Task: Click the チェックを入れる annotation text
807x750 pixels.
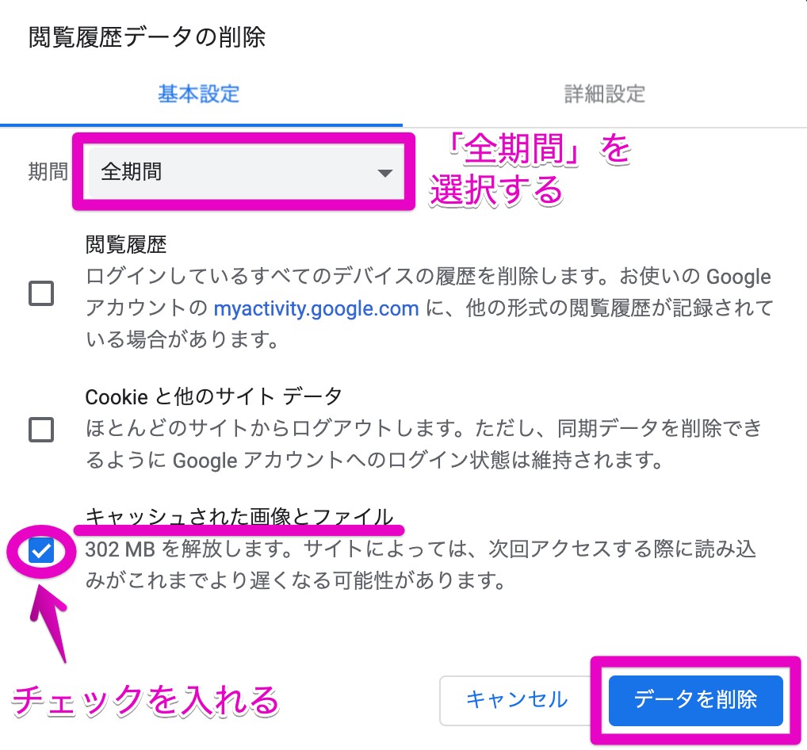Action: [147, 700]
